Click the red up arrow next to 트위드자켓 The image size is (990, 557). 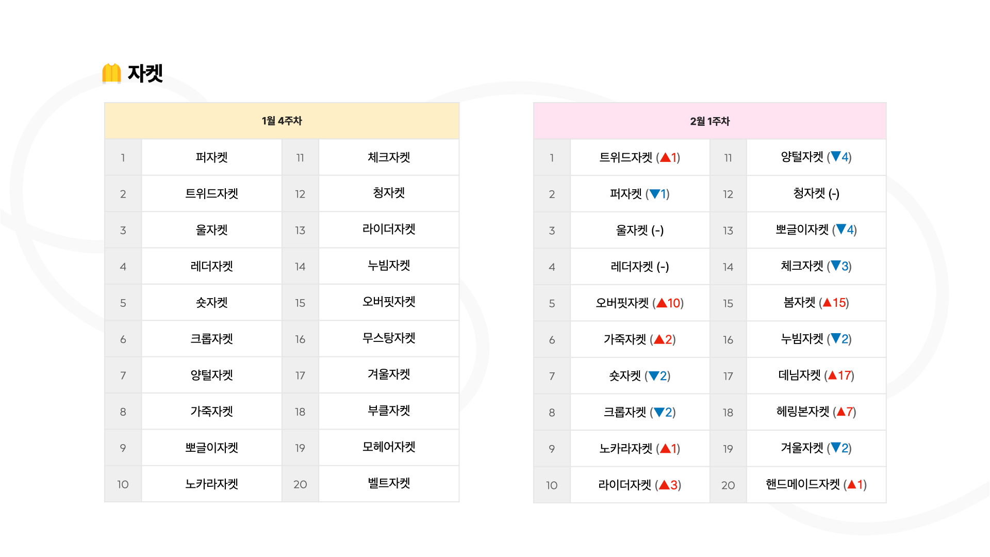click(665, 158)
